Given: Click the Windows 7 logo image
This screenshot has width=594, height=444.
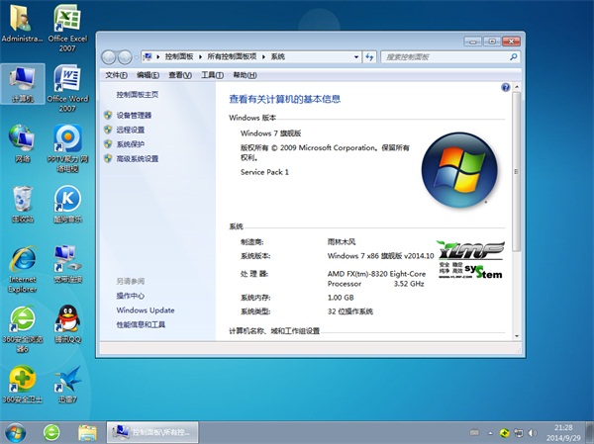Looking at the screenshot, I should 459,169.
